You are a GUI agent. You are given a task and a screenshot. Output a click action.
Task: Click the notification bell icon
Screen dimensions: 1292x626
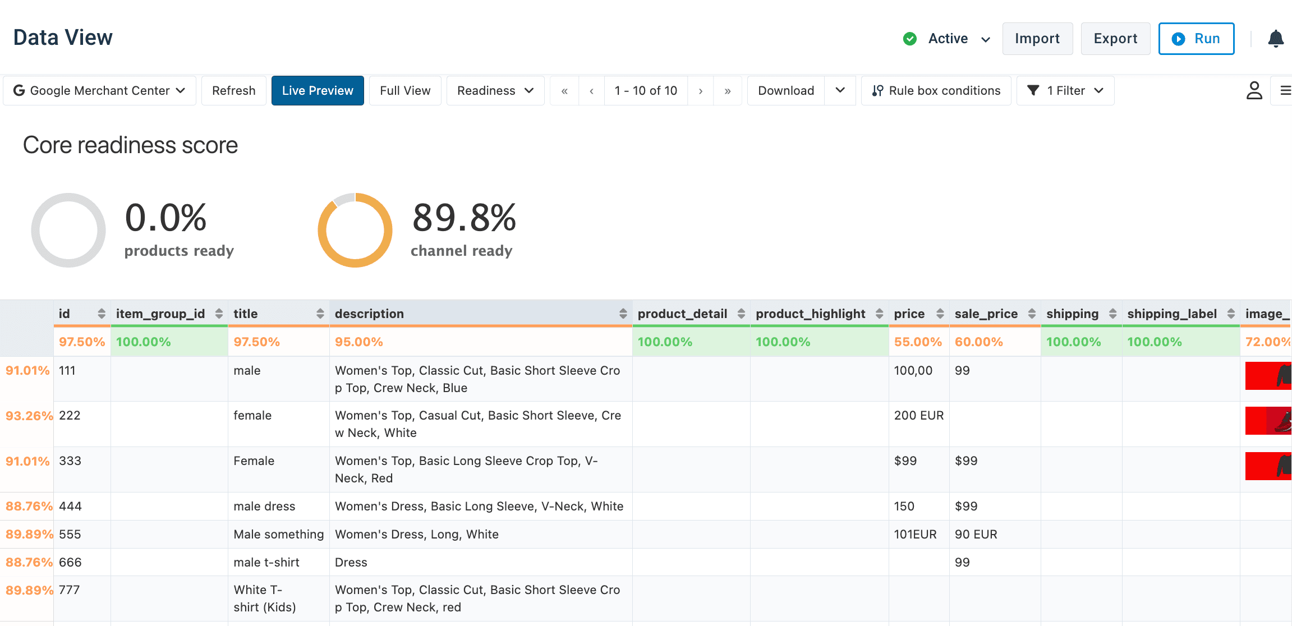coord(1276,39)
